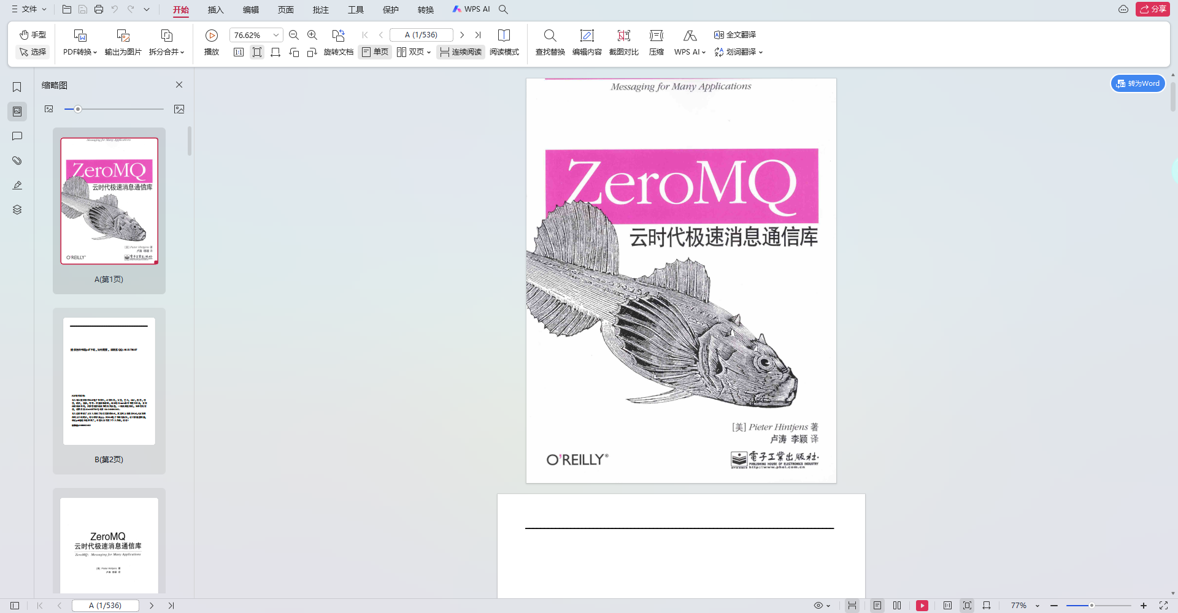Click the Compress PDF icon
The width and height of the screenshot is (1178, 613).
point(656,42)
